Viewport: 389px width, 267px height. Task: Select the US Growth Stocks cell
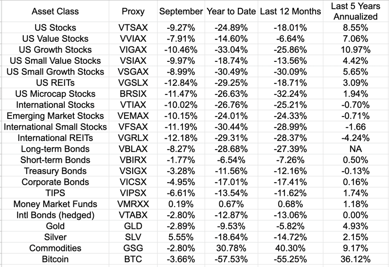(x=55, y=50)
